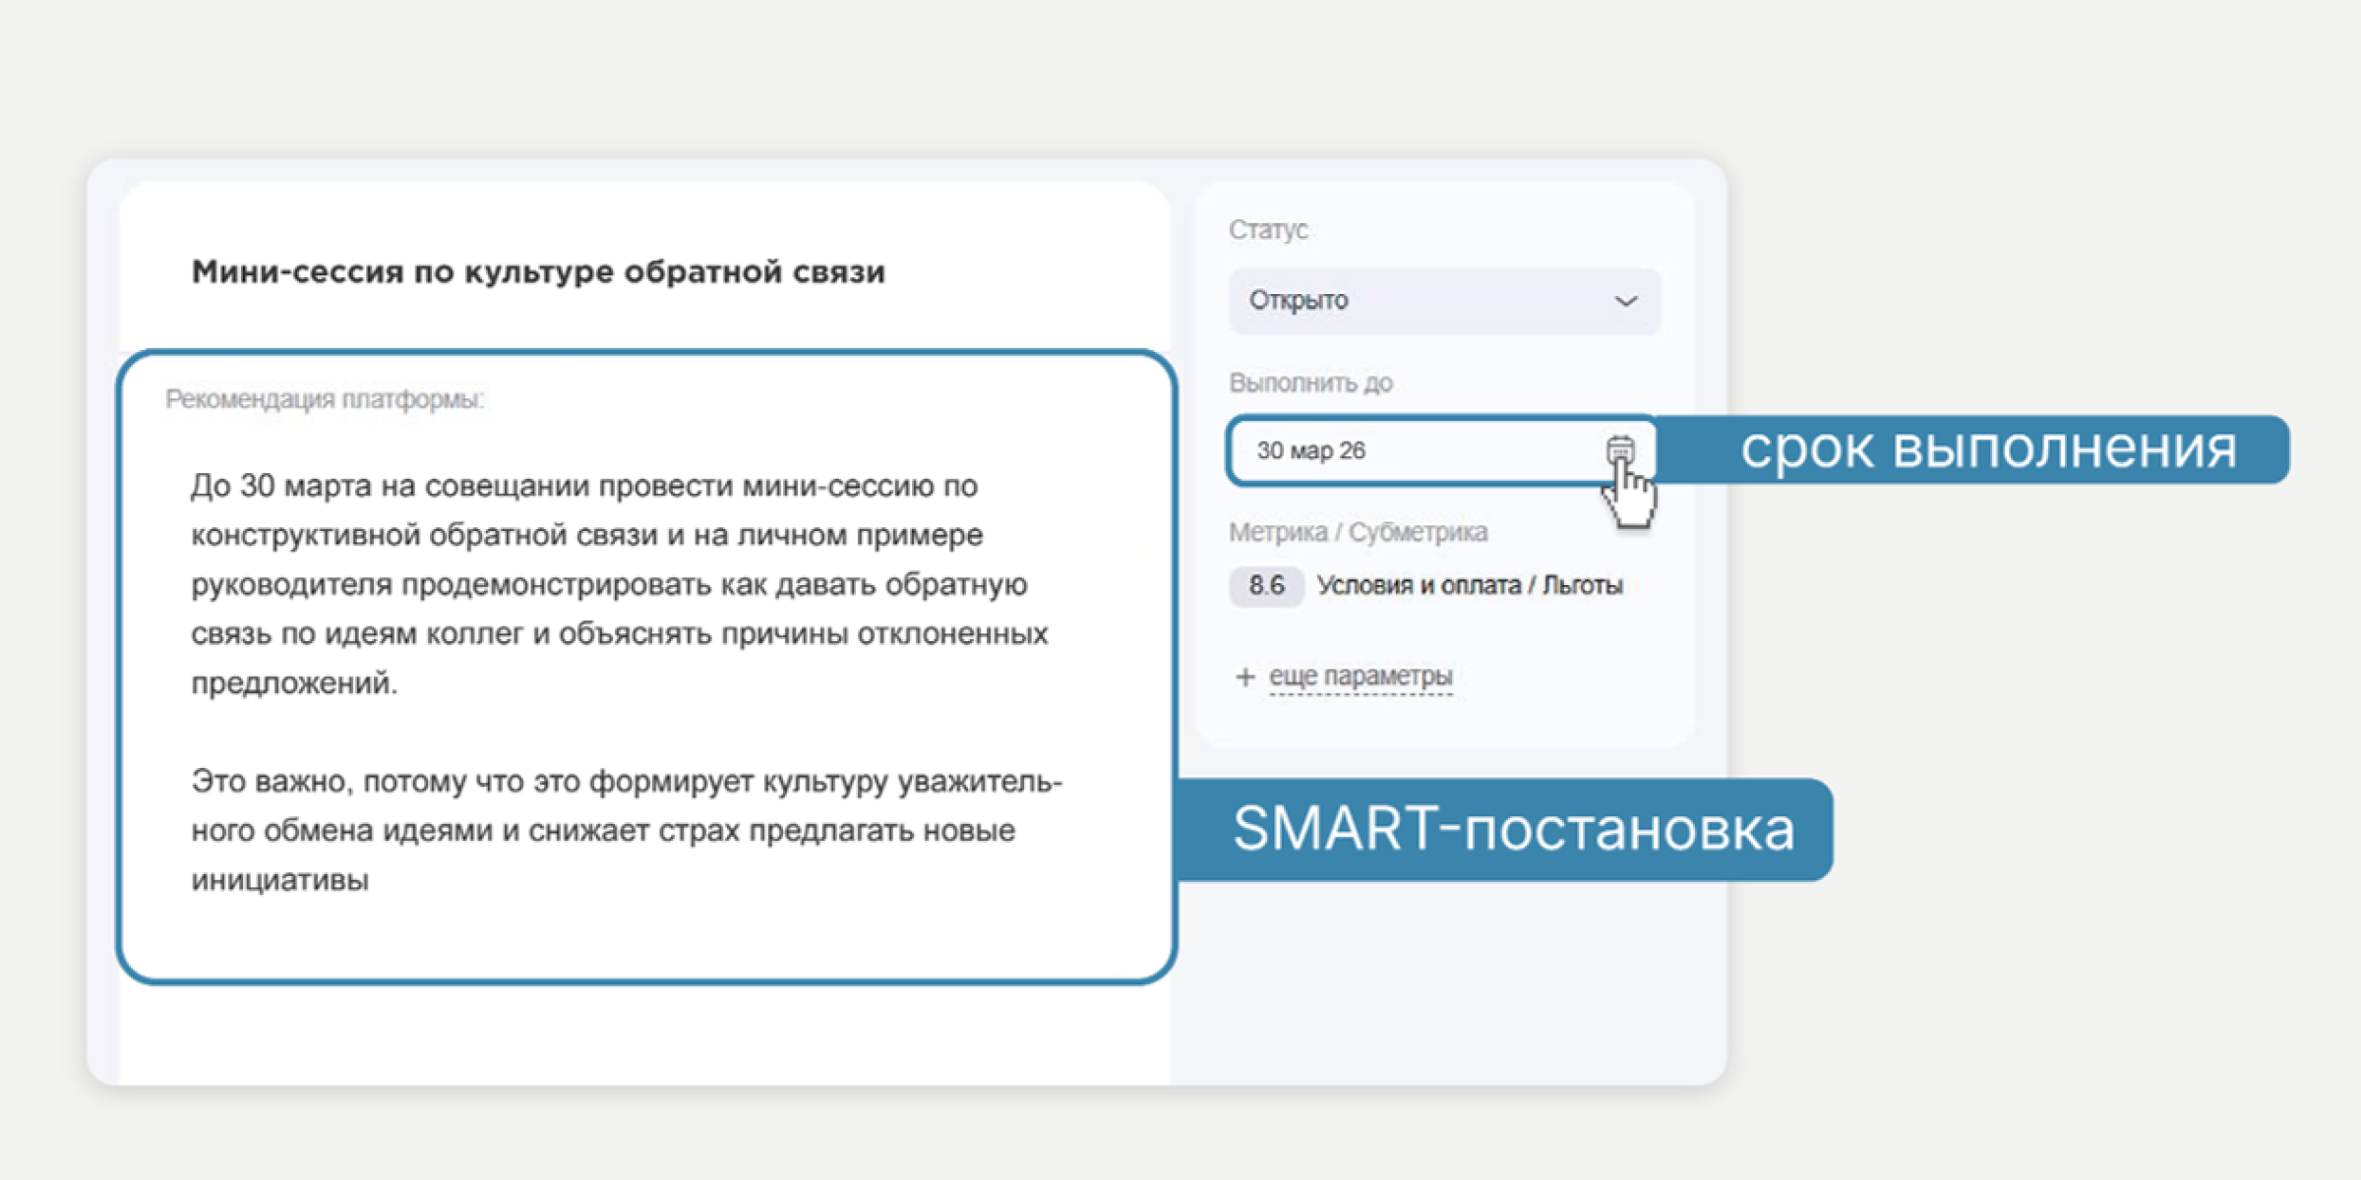Click the date field showing 30 мар 26
2361x1180 pixels.
[1441, 450]
